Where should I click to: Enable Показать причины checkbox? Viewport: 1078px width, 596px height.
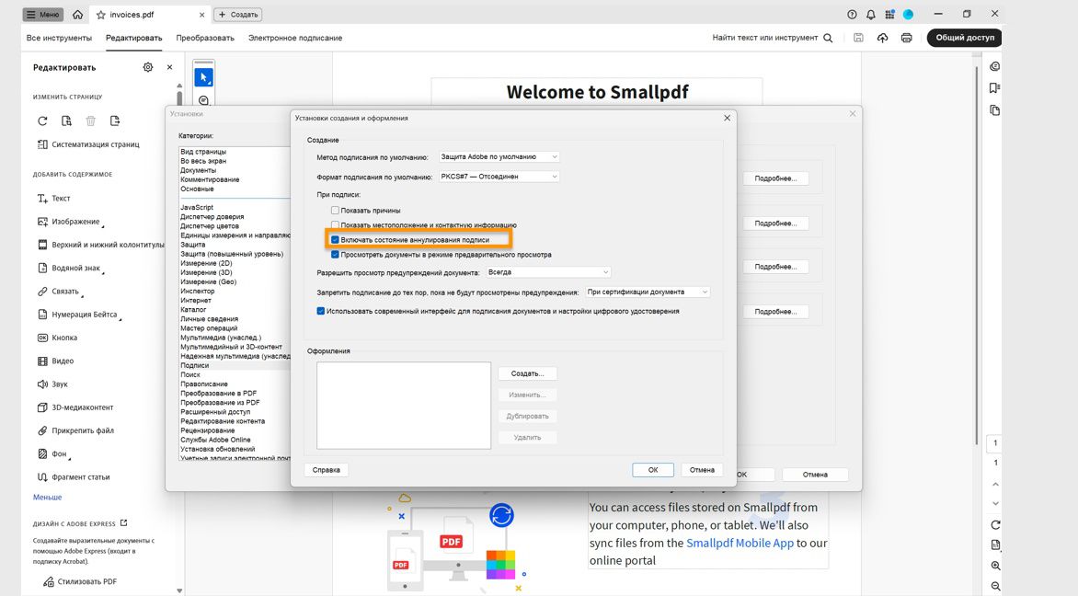pos(335,211)
